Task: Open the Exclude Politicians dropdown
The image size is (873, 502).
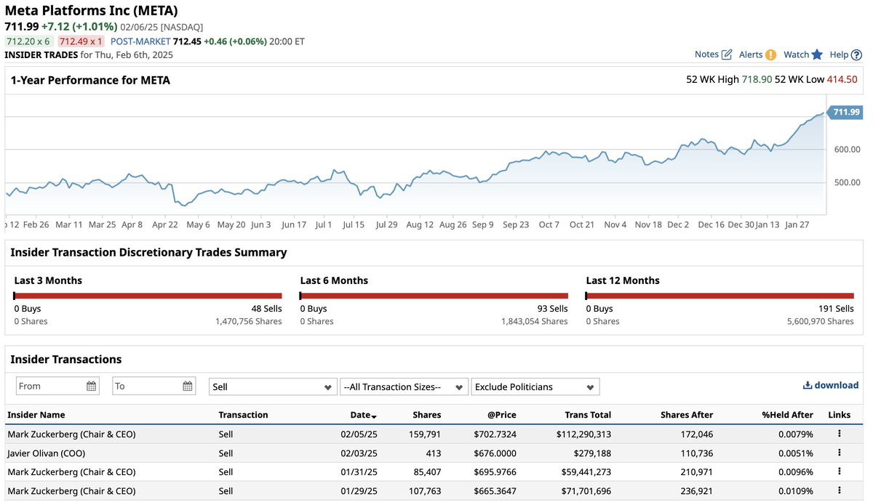Action: point(535,386)
